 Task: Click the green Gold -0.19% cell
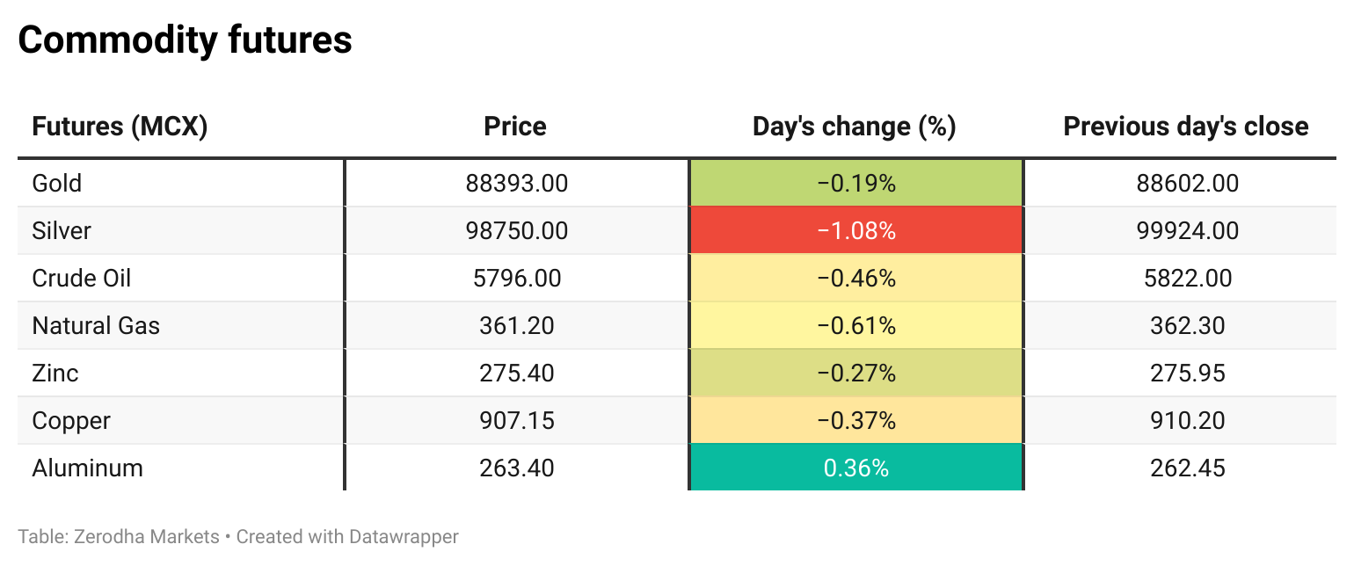(855, 184)
